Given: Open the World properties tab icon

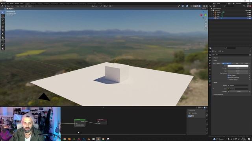Looking at the screenshot, I should click(x=210, y=66).
